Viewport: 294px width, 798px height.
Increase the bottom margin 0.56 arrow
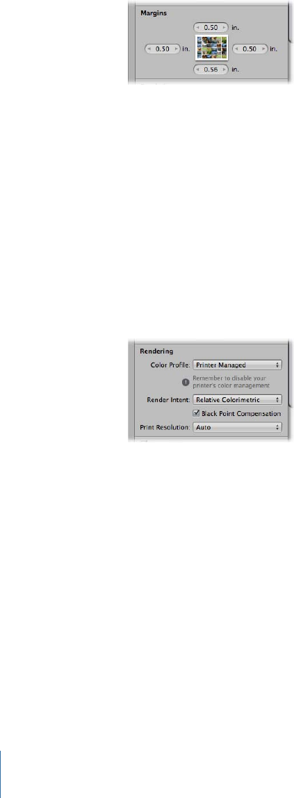point(224,71)
